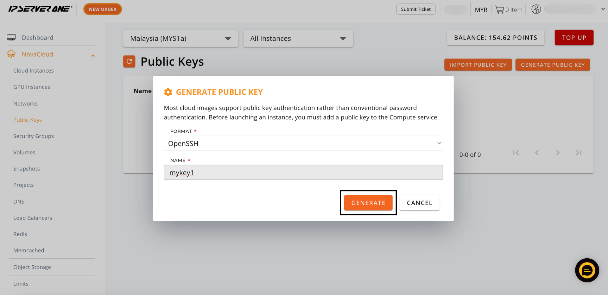Click the Dashboard monitor icon
Screen dimensions: 608x295
pyautogui.click(x=11, y=37)
